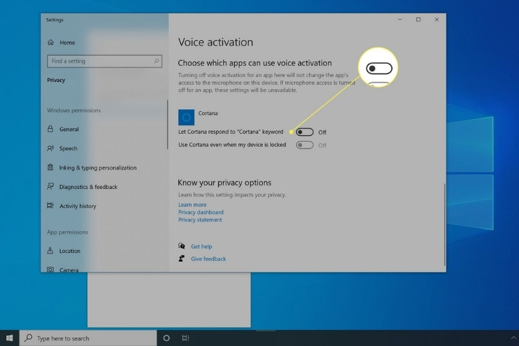Click the Know your privacy options heading
Viewport: 519px width, 346px height.
point(224,183)
